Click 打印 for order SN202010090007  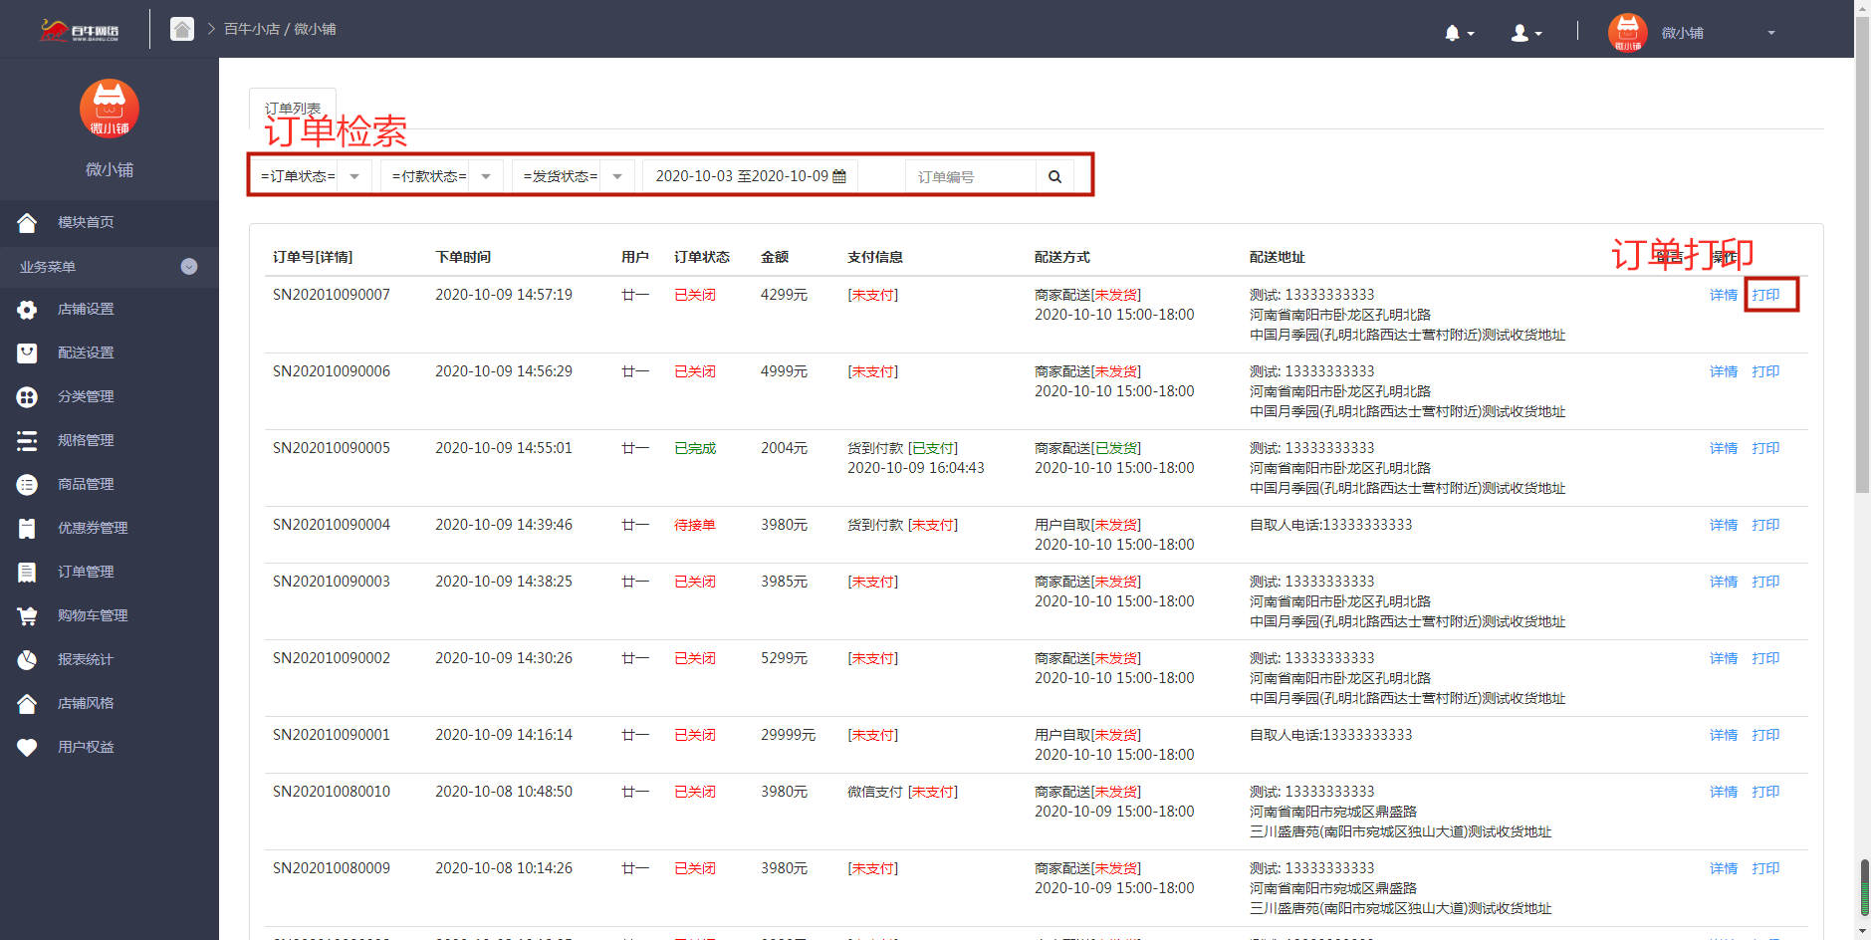point(1765,295)
